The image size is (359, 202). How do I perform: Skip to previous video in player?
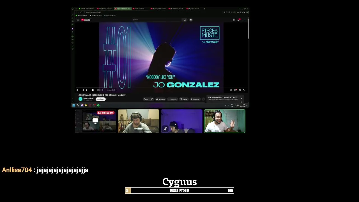[82, 90]
